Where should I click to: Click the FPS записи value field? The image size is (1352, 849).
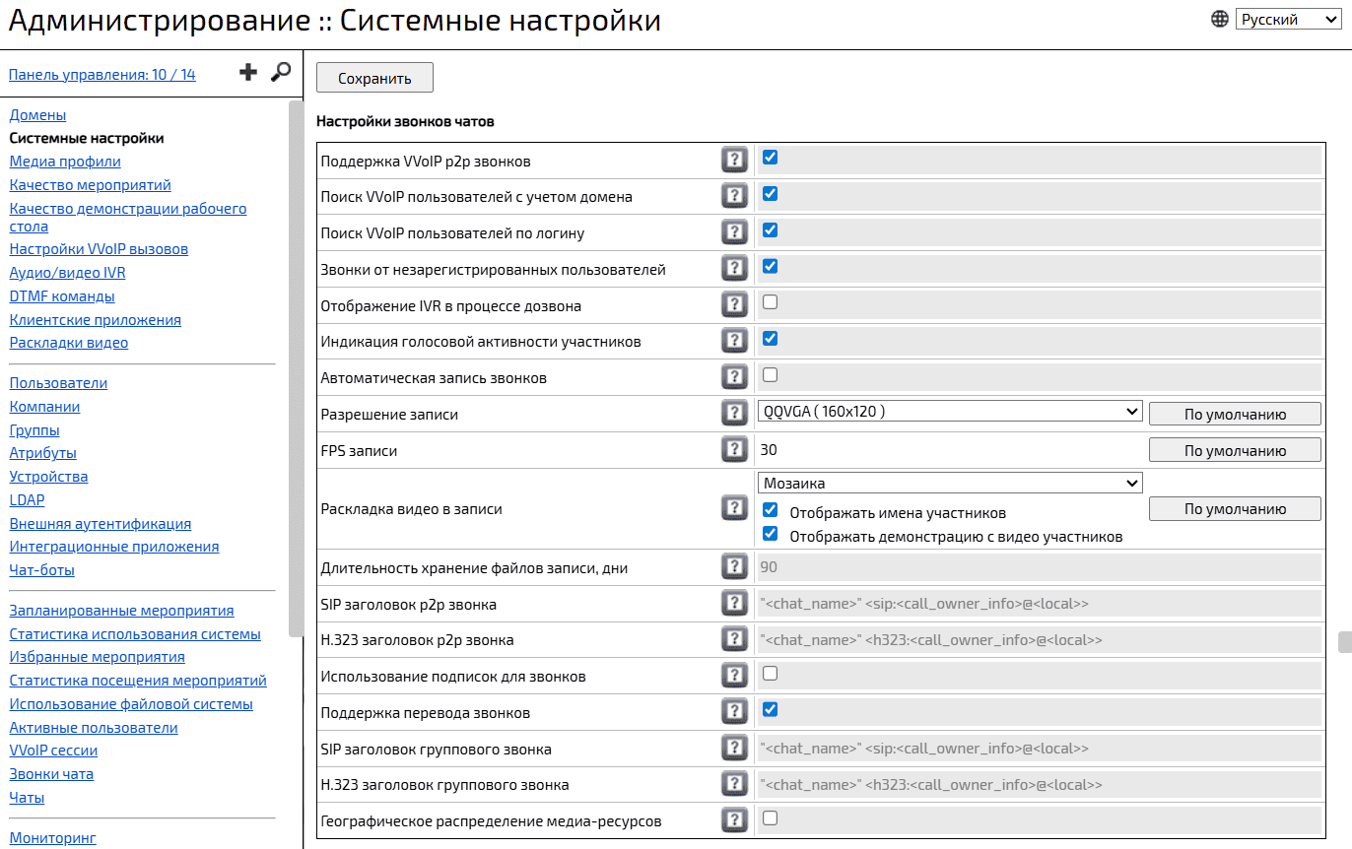click(x=946, y=450)
